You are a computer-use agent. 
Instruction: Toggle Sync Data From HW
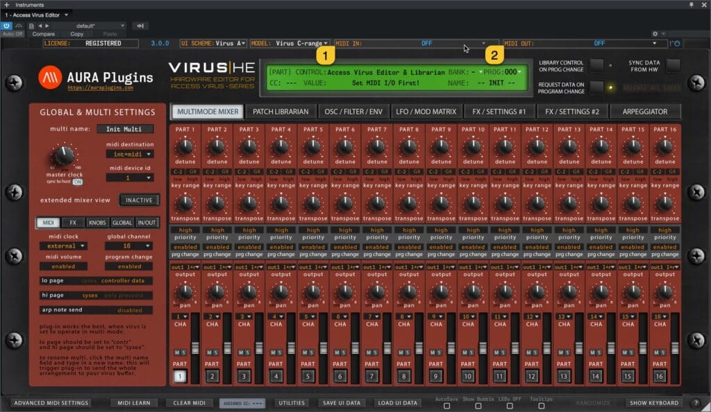pyautogui.click(x=674, y=65)
